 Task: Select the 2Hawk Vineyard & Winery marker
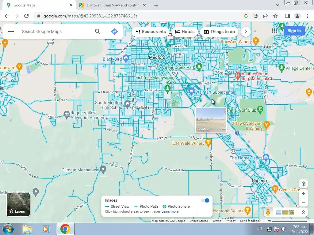click(x=266, y=125)
